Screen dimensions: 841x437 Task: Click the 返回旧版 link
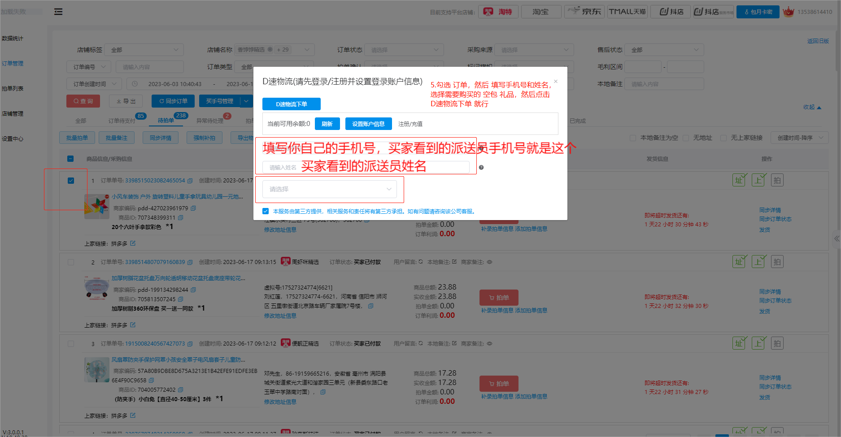[818, 41]
